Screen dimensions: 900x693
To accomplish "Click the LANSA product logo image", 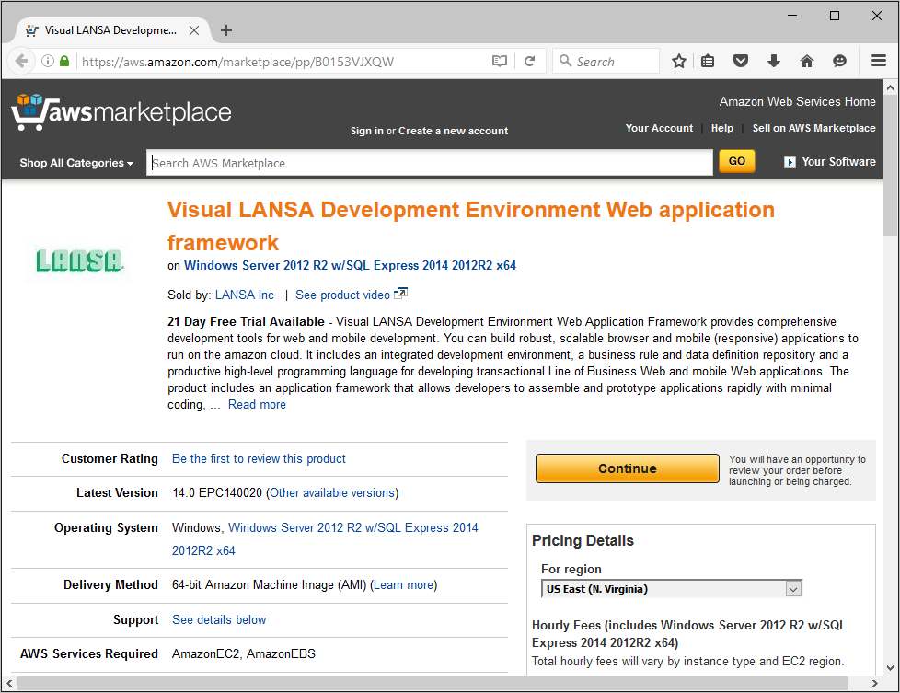I will tap(79, 260).
